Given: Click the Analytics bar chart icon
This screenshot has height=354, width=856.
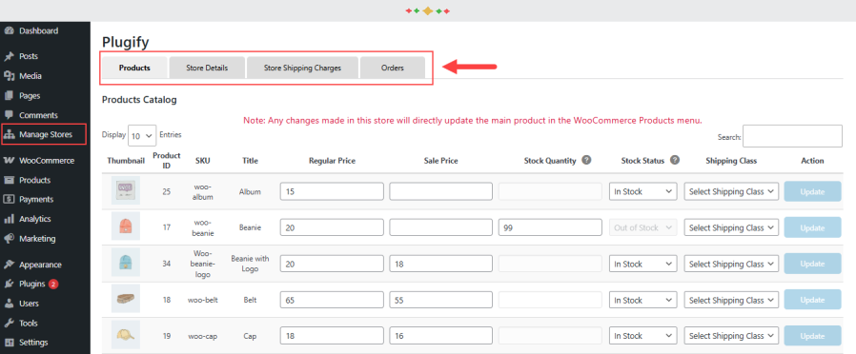Looking at the screenshot, I should [x=9, y=219].
